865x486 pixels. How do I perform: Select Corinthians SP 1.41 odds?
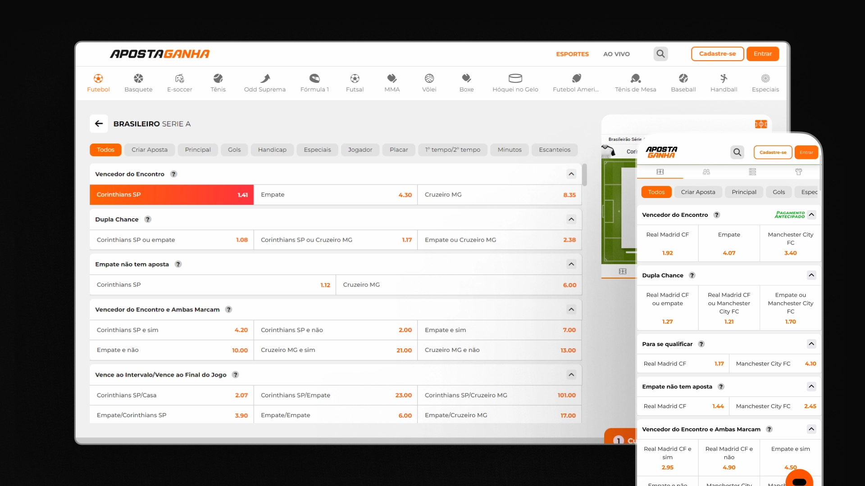[x=172, y=195]
